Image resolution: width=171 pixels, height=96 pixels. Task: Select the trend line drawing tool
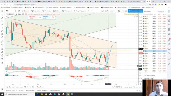pyautogui.click(x=2, y=18)
